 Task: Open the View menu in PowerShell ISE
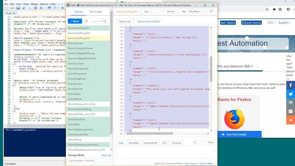pos(18,4)
